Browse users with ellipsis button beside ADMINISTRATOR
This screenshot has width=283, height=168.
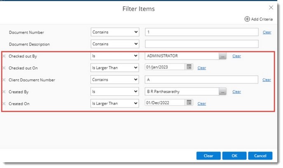pyautogui.click(x=223, y=56)
